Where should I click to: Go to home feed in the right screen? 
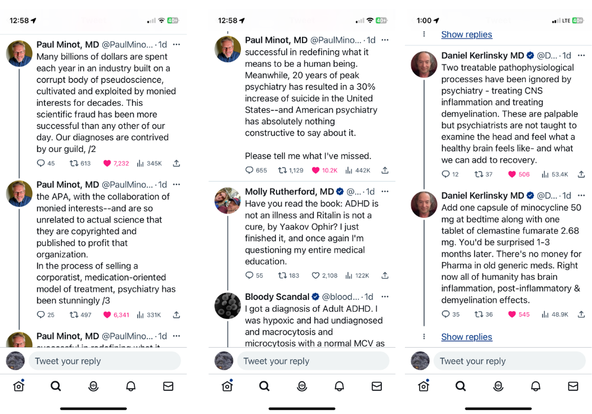tap(424, 386)
